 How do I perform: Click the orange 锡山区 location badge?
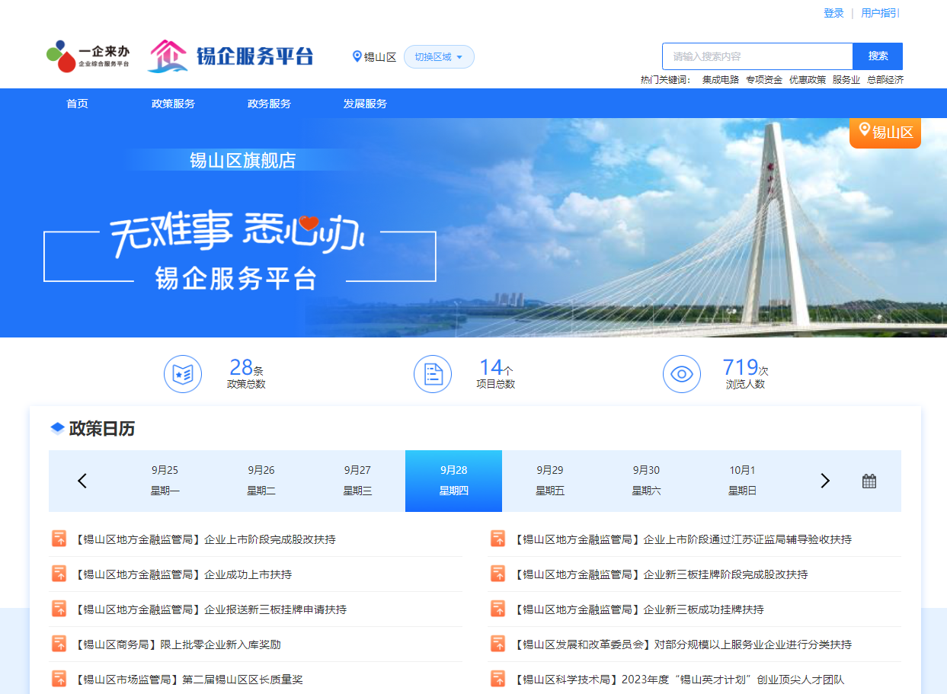tap(885, 133)
